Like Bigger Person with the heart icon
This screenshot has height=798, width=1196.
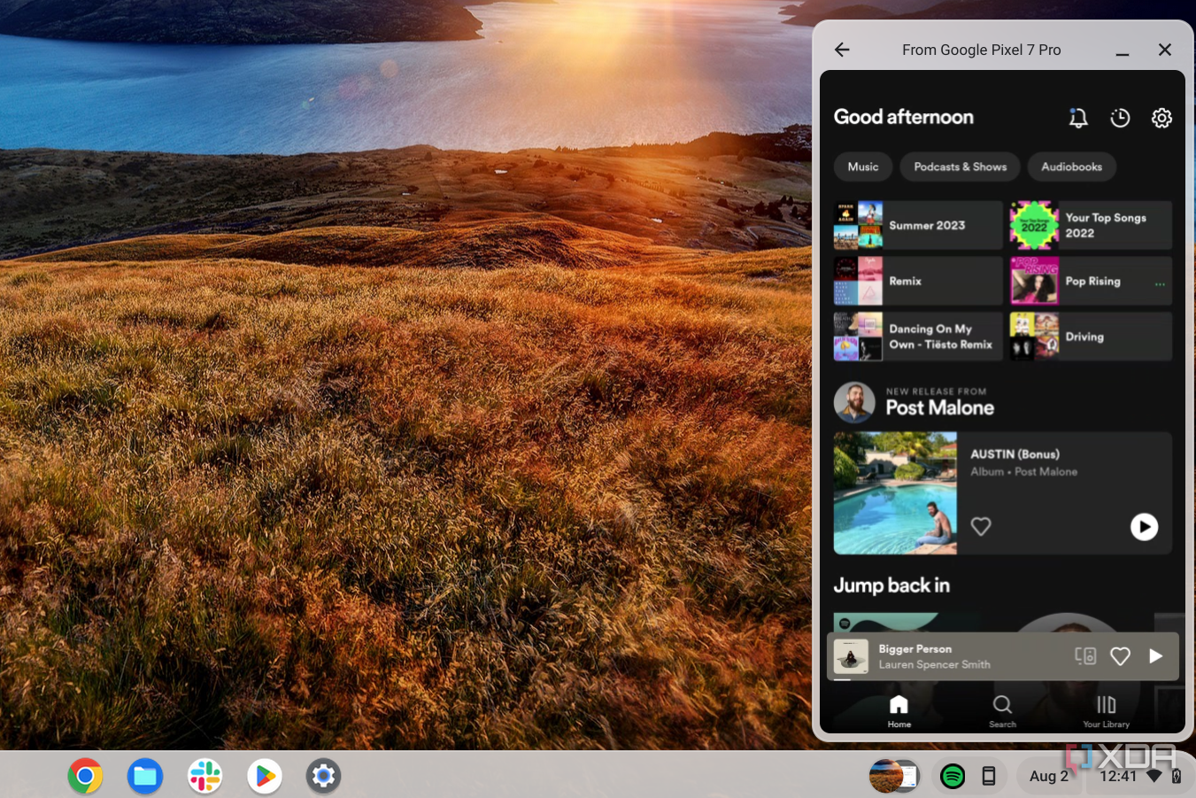(1120, 656)
